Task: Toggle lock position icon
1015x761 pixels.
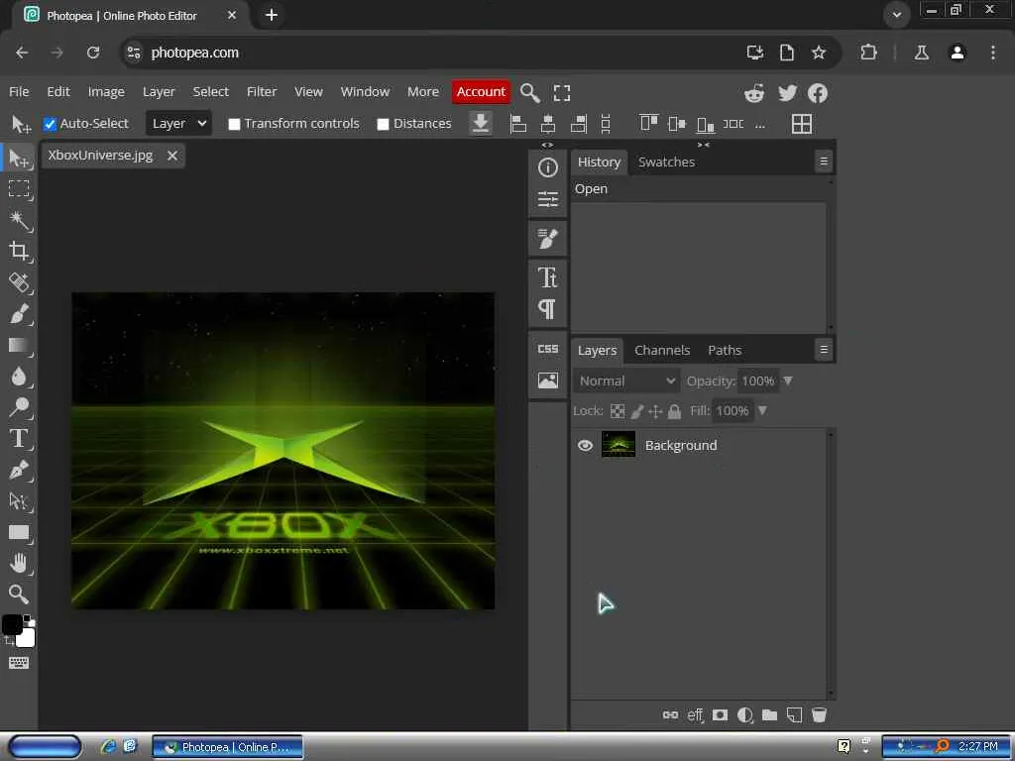Action: pyautogui.click(x=655, y=411)
